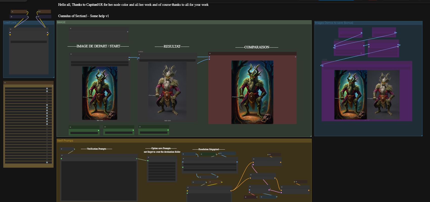Click the 'Hello all, Thanks to Capitan01R' note text
This screenshot has width=430, height=202.
tap(133, 5)
